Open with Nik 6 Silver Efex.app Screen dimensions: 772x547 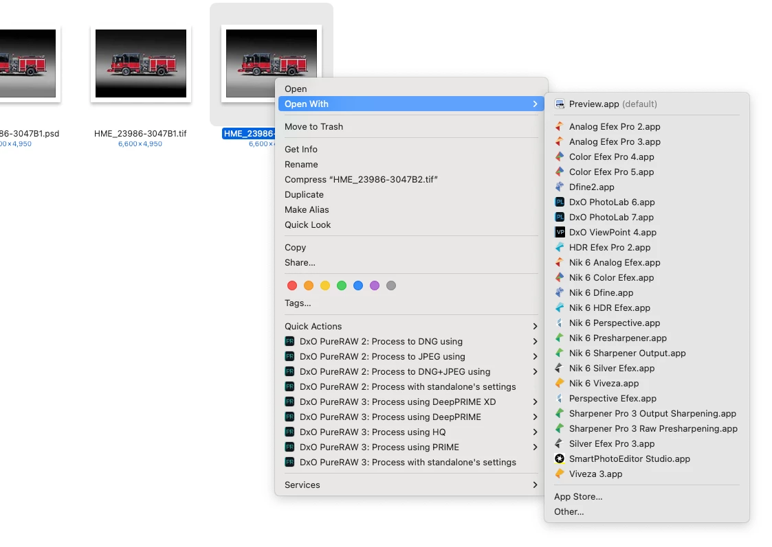(646, 368)
